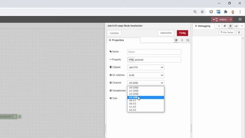
Task: Choose A0-A3 differential channel option
Action: 145,103
